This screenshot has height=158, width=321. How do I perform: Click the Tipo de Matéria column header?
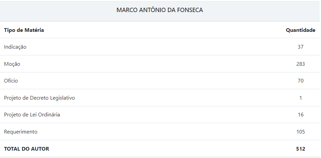pos(24,30)
